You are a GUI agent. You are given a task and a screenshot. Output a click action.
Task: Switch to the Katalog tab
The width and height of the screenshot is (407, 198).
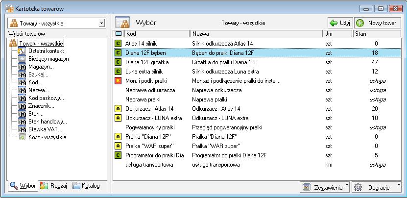[86, 186]
